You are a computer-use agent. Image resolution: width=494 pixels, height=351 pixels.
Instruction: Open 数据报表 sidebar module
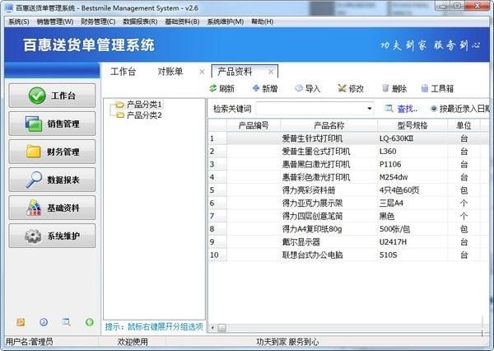click(52, 180)
